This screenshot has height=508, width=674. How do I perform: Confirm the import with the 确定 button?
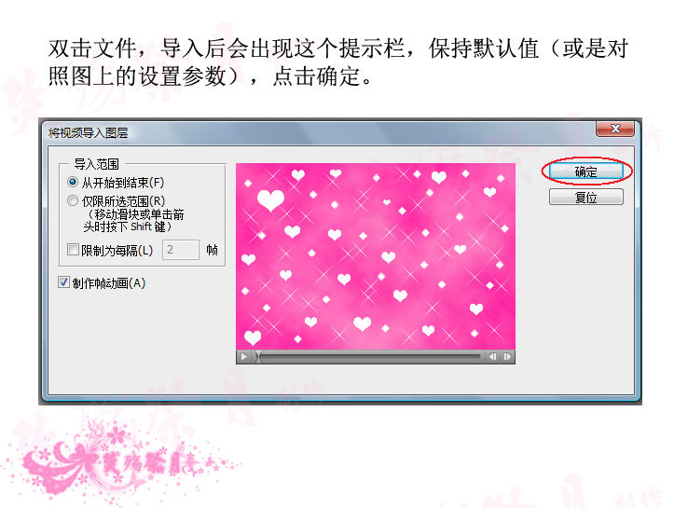click(x=585, y=172)
